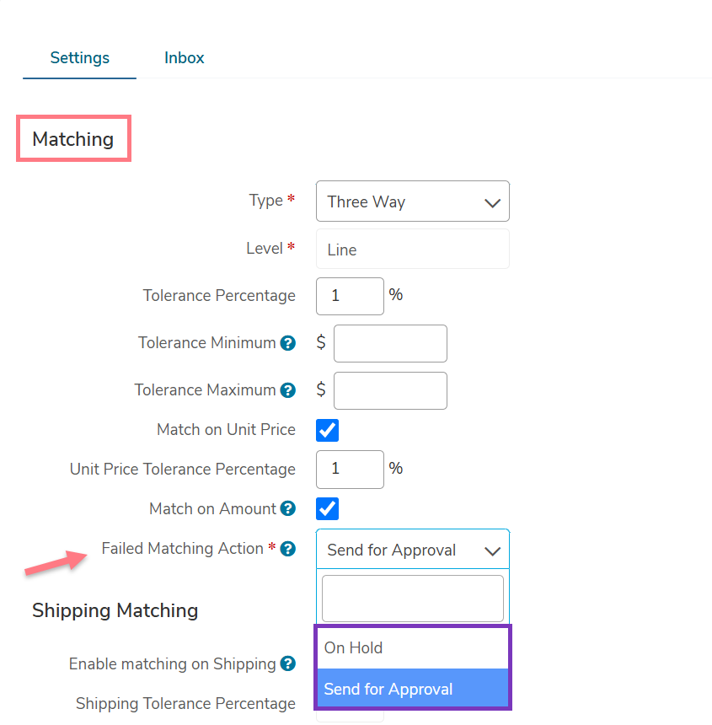Viewport: 712px width, 725px height.
Task: Click the dropdown search box
Action: point(413,599)
